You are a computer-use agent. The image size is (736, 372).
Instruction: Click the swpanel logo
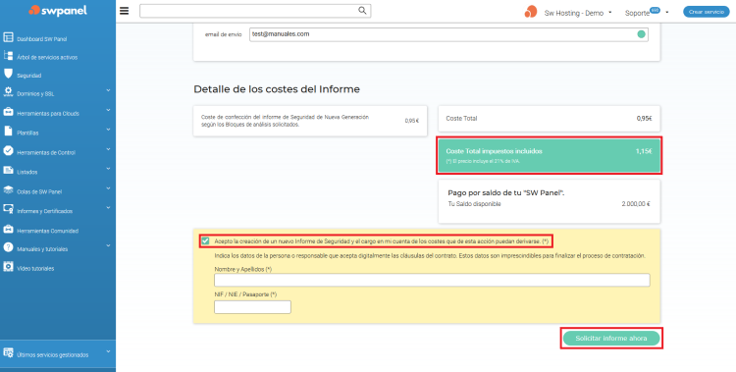[x=58, y=11]
